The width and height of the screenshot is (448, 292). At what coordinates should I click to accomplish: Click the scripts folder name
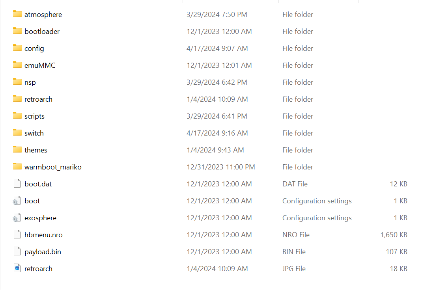[x=35, y=117]
